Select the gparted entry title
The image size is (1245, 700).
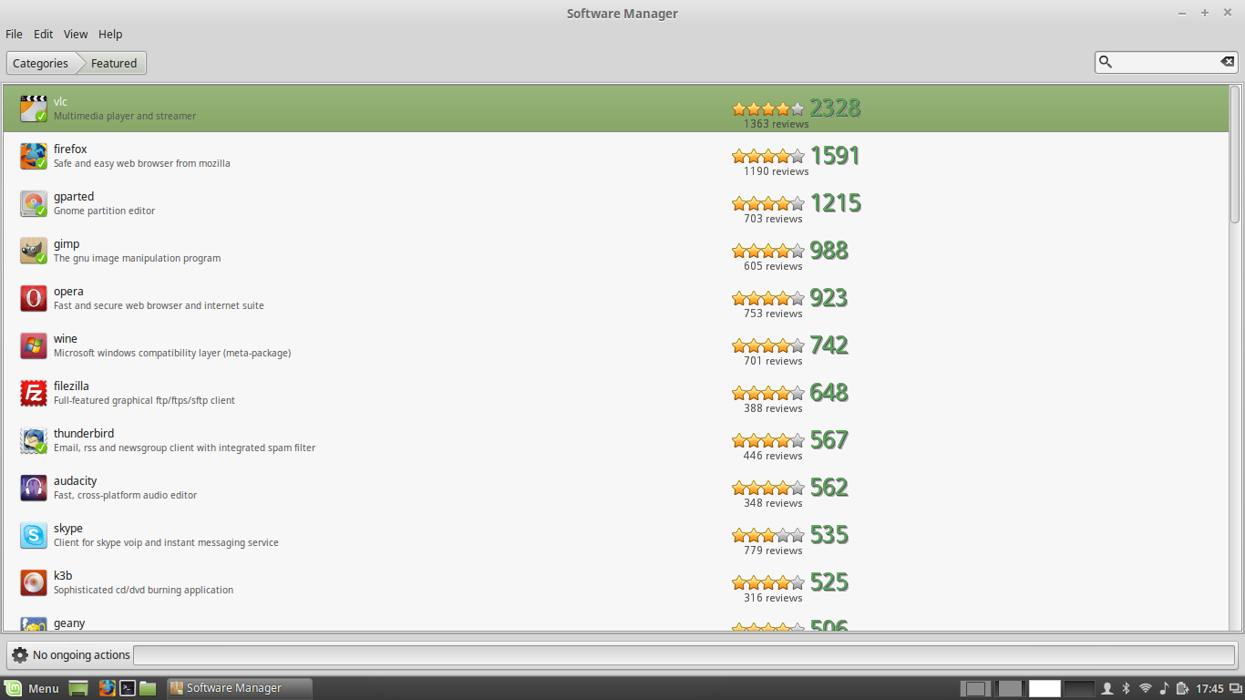[x=74, y=196]
